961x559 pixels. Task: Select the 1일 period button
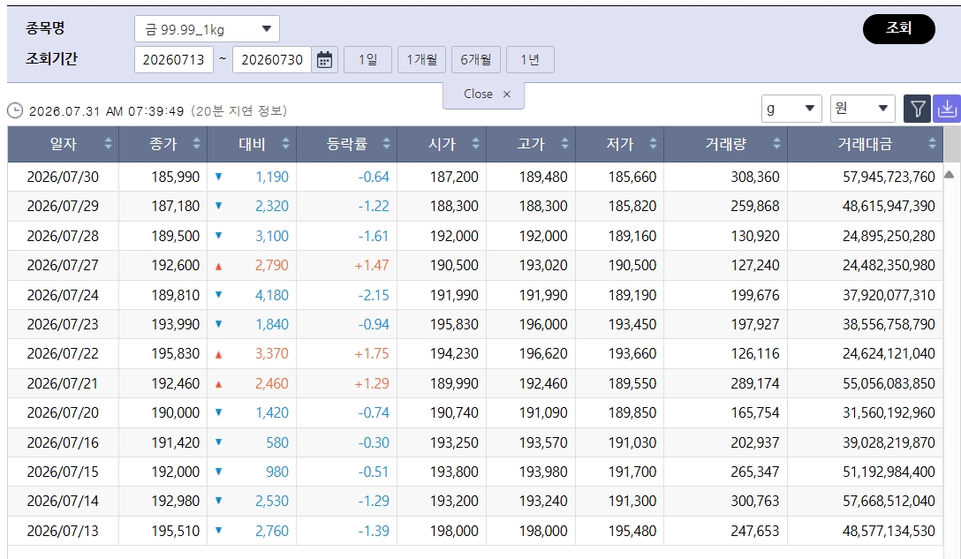pos(367,59)
